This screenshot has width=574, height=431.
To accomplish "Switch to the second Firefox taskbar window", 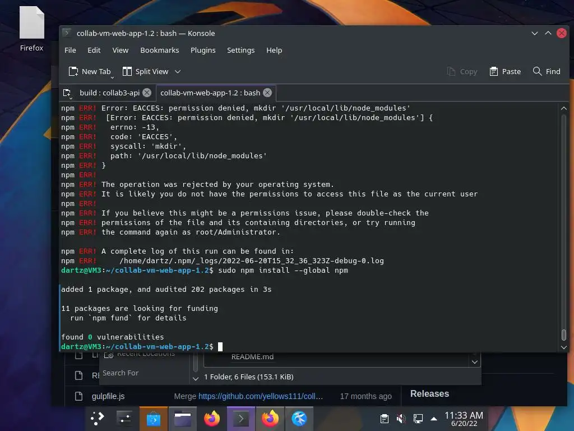I will [270, 418].
